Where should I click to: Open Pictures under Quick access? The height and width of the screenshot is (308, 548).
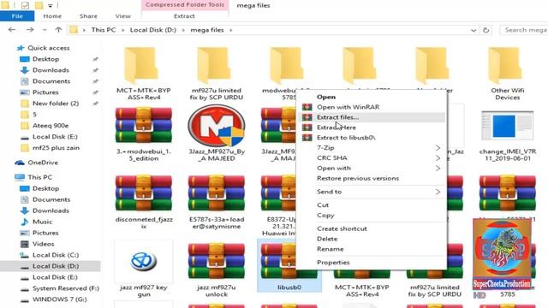(x=45, y=92)
